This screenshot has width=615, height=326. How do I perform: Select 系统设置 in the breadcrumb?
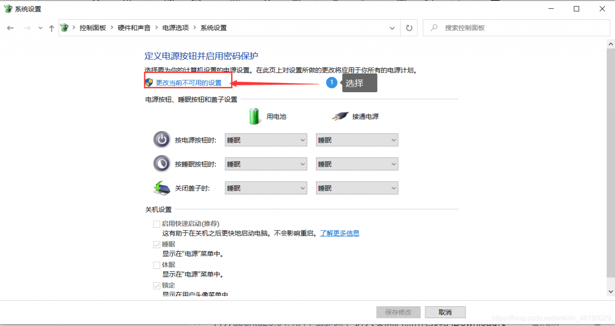[x=213, y=28]
